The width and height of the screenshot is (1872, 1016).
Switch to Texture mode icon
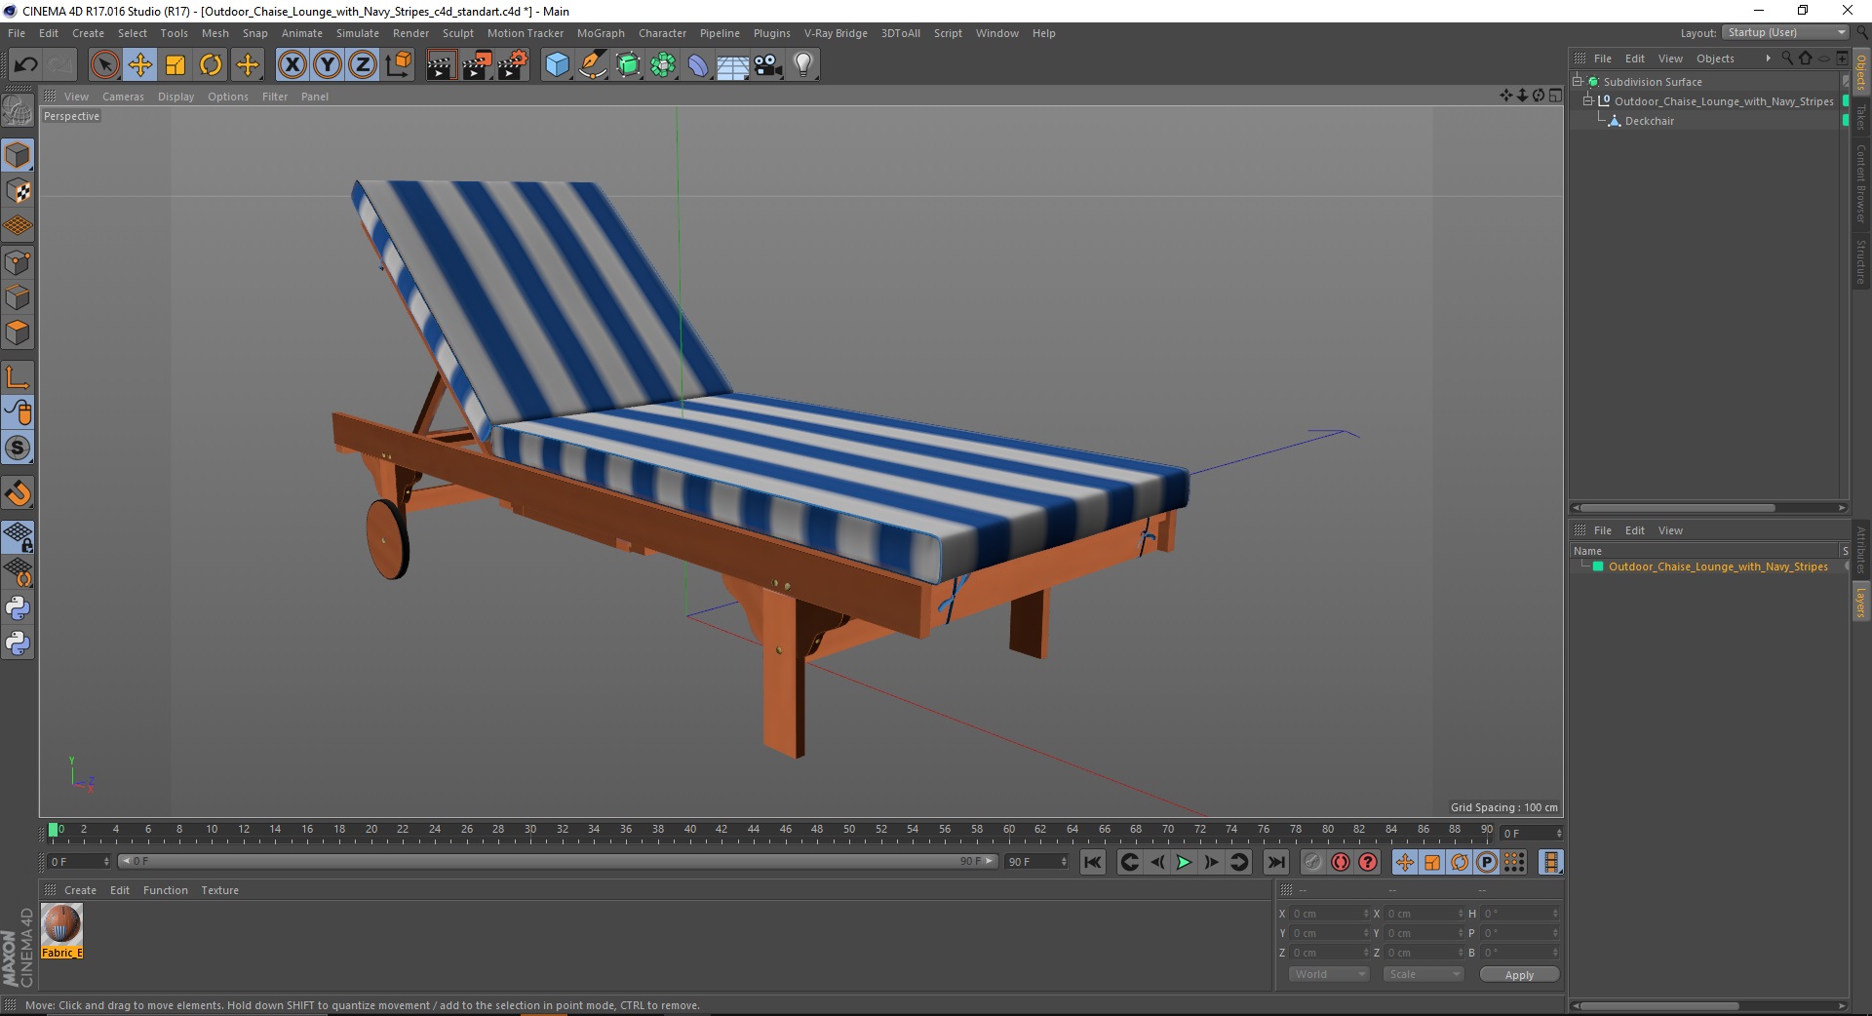coord(18,191)
